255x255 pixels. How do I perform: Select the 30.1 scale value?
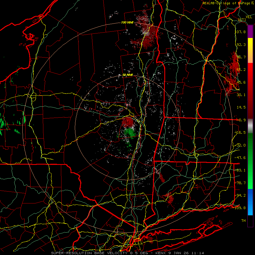(x=241, y=95)
